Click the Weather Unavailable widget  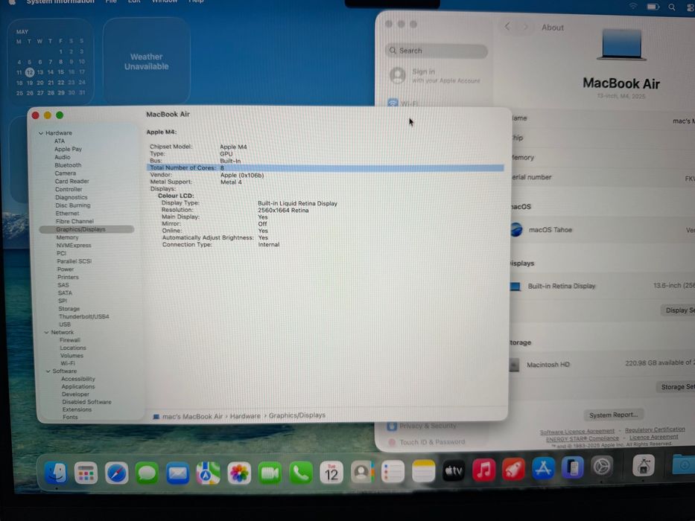click(146, 62)
